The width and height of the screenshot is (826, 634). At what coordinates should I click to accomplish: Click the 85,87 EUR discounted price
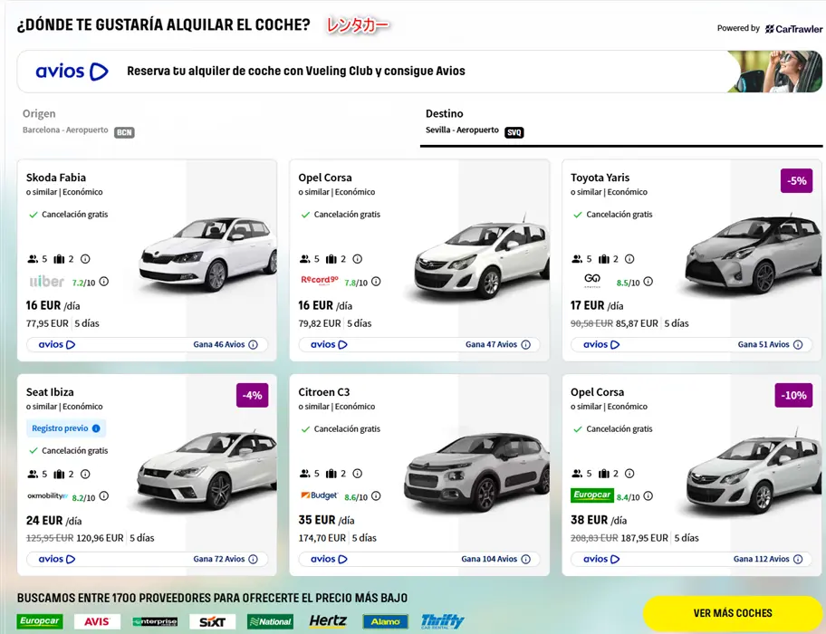(637, 323)
